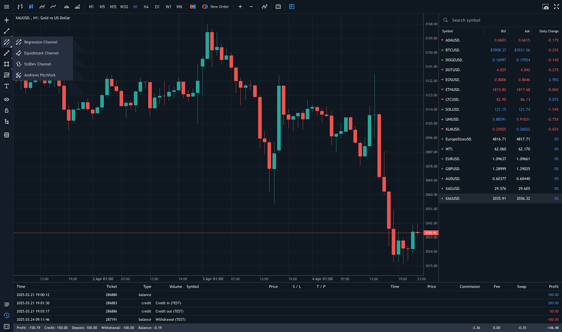Switch chart to candlestick style
This screenshot has height=332, width=562.
[x=31, y=7]
